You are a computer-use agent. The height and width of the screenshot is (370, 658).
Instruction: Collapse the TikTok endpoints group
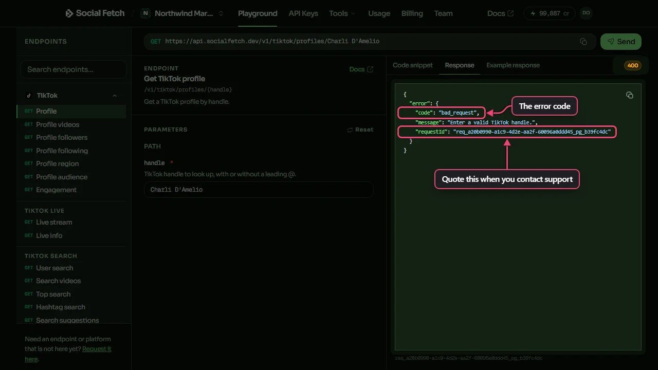coord(115,96)
